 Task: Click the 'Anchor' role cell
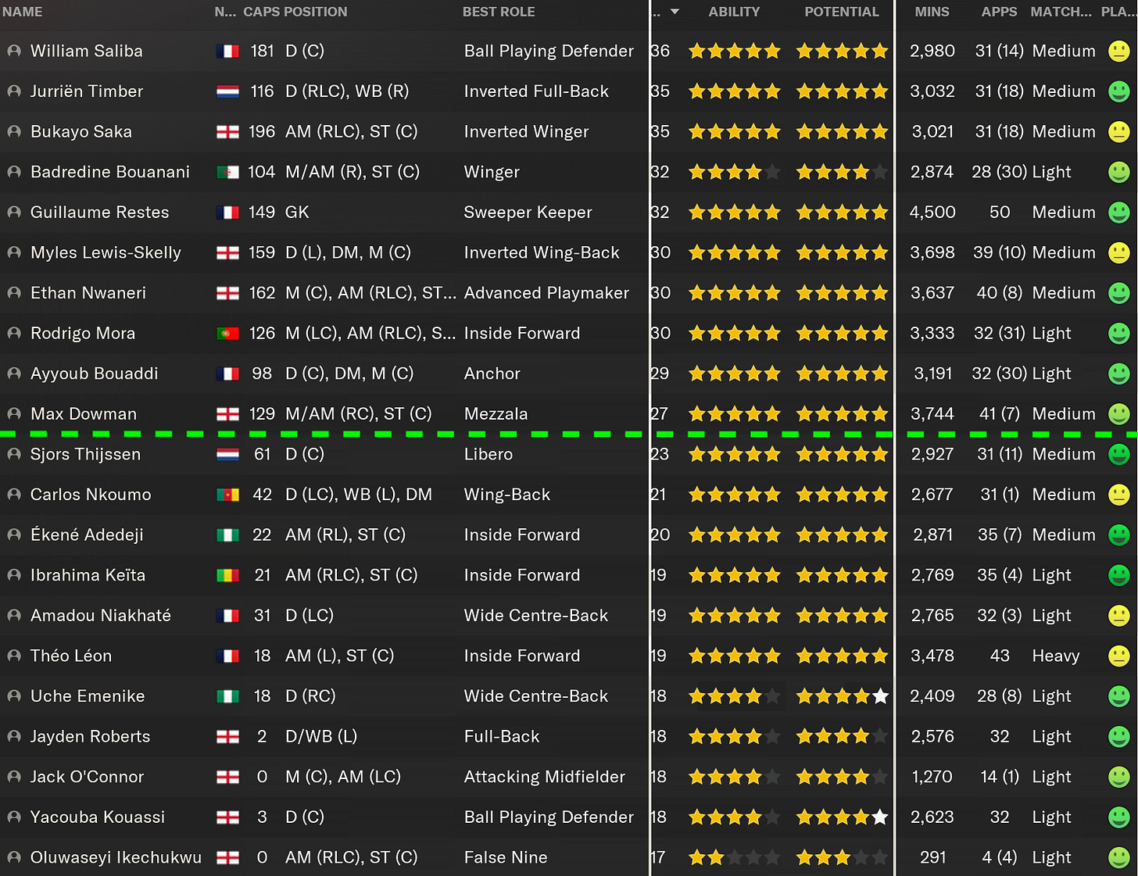click(x=492, y=374)
